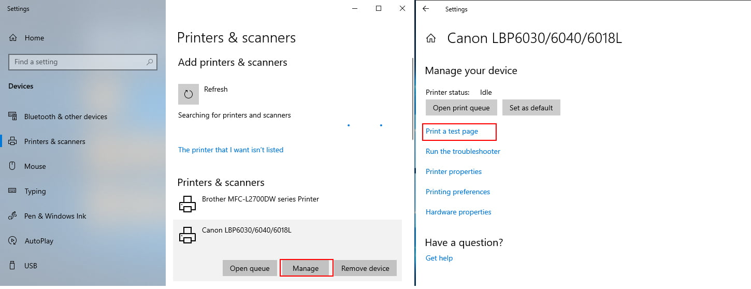The height and width of the screenshot is (289, 751).
Task: Click the 'Manage your device' heading
Action: (x=471, y=70)
